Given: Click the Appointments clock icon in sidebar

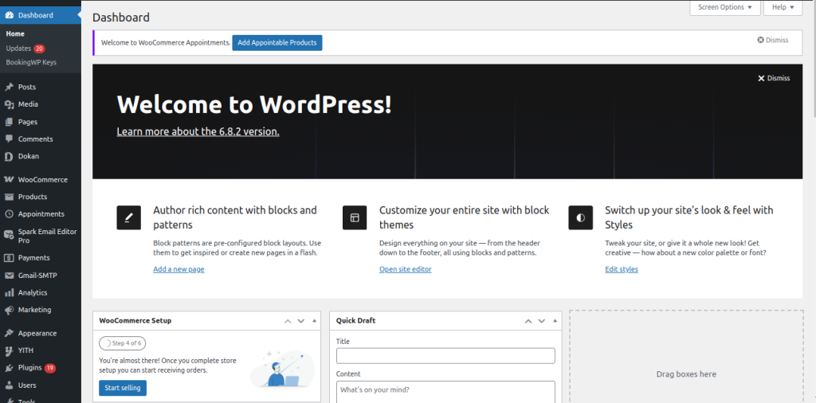Looking at the screenshot, I should click(9, 214).
